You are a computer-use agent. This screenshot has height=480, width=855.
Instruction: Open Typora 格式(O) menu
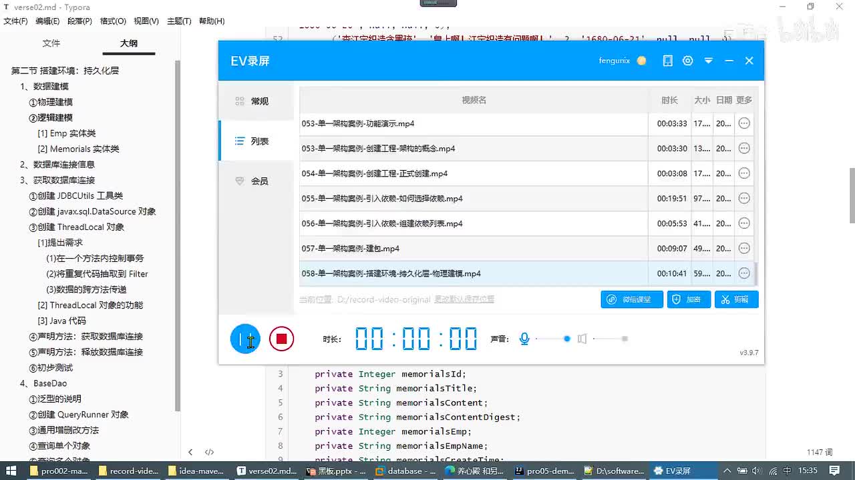tap(113, 21)
